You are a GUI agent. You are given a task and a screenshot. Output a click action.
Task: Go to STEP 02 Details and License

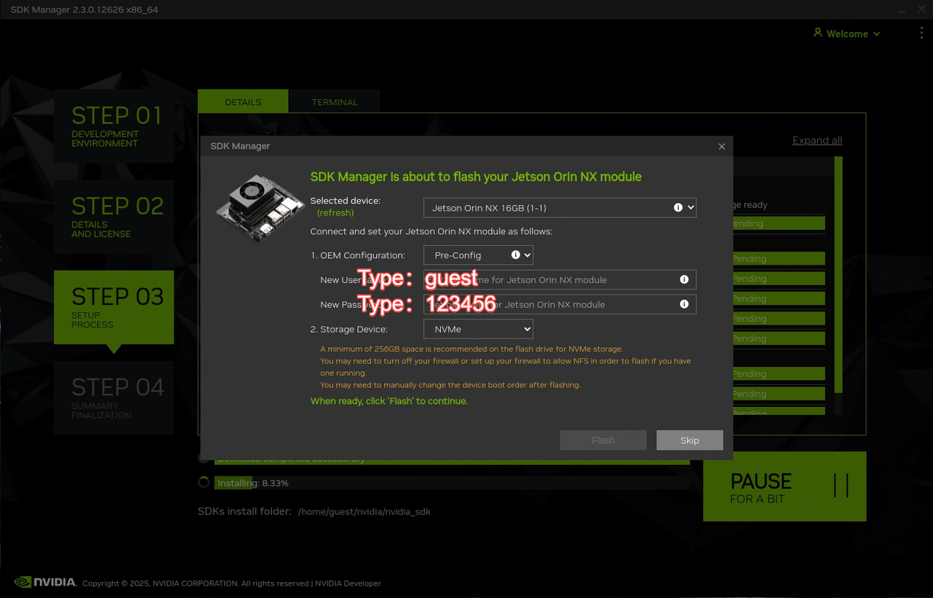114,217
